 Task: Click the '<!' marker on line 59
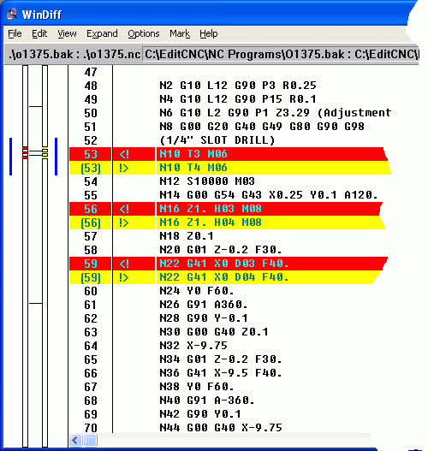124,264
